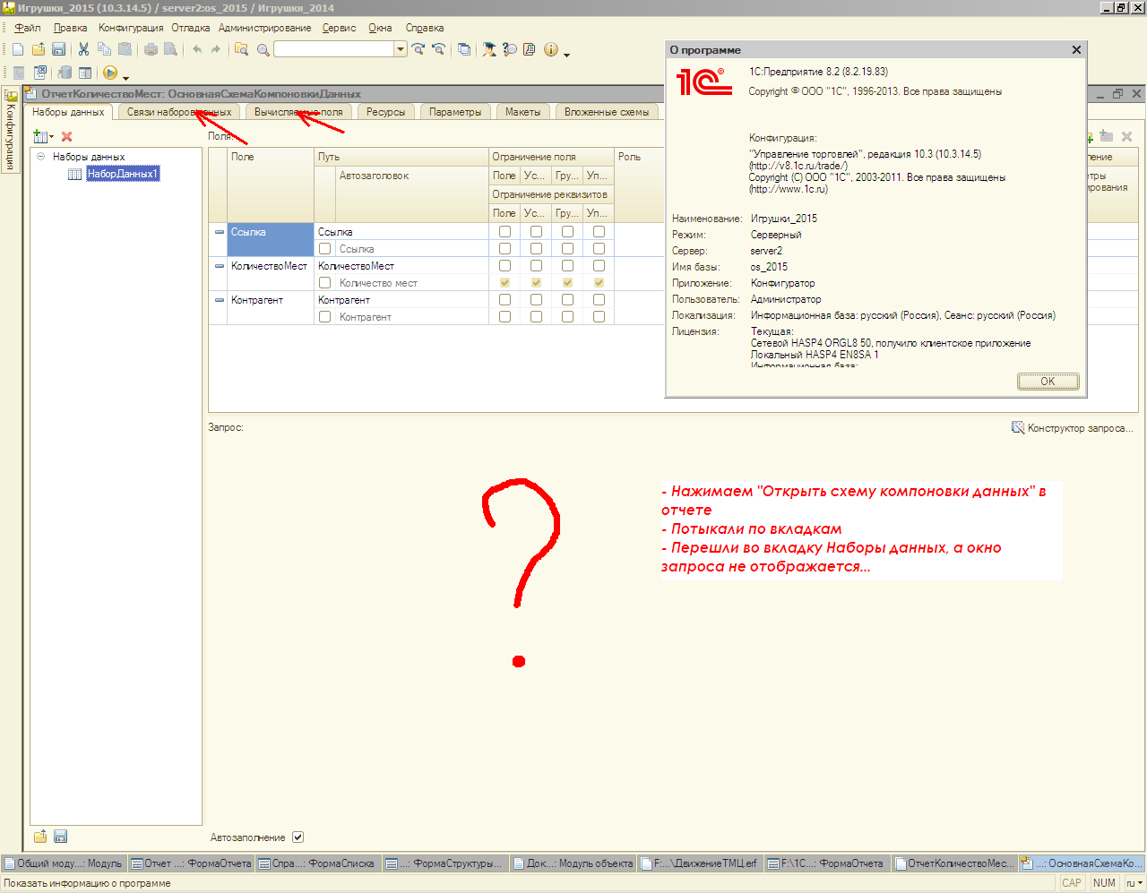Open the Syntax Assistant icon
The image size is (1147, 893).
(489, 49)
